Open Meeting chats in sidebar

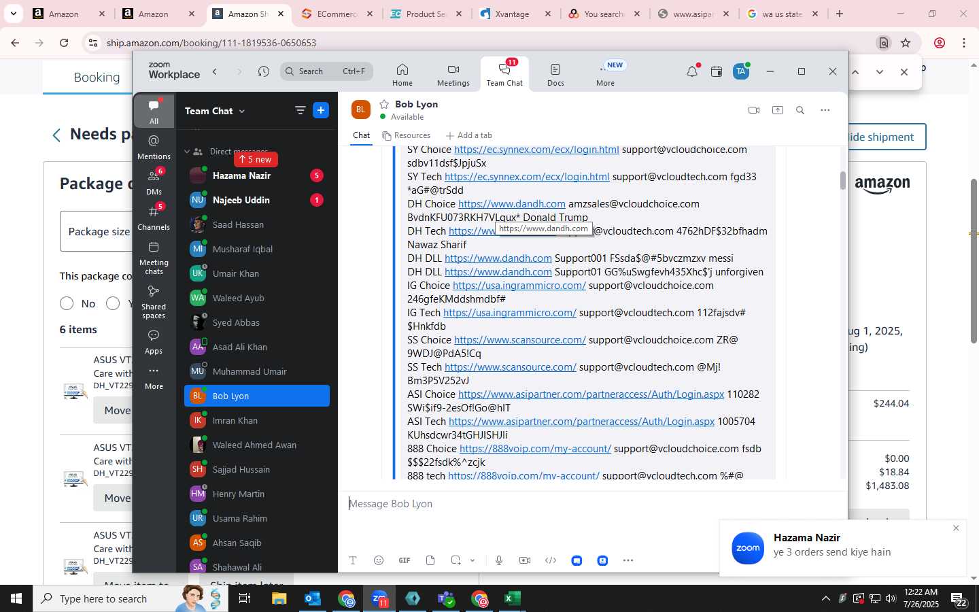click(154, 258)
